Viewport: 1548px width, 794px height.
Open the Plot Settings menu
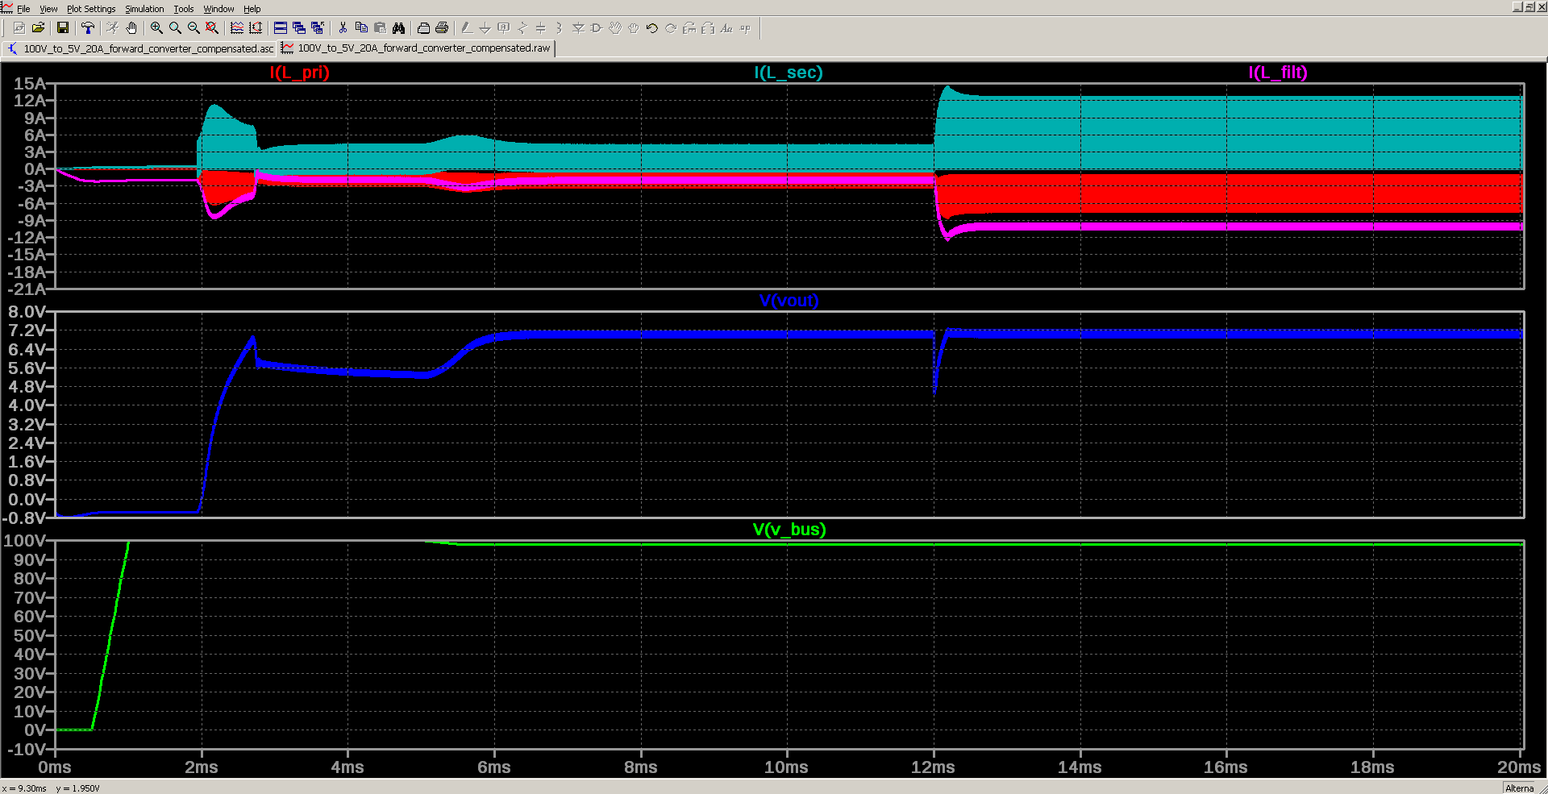coord(91,9)
